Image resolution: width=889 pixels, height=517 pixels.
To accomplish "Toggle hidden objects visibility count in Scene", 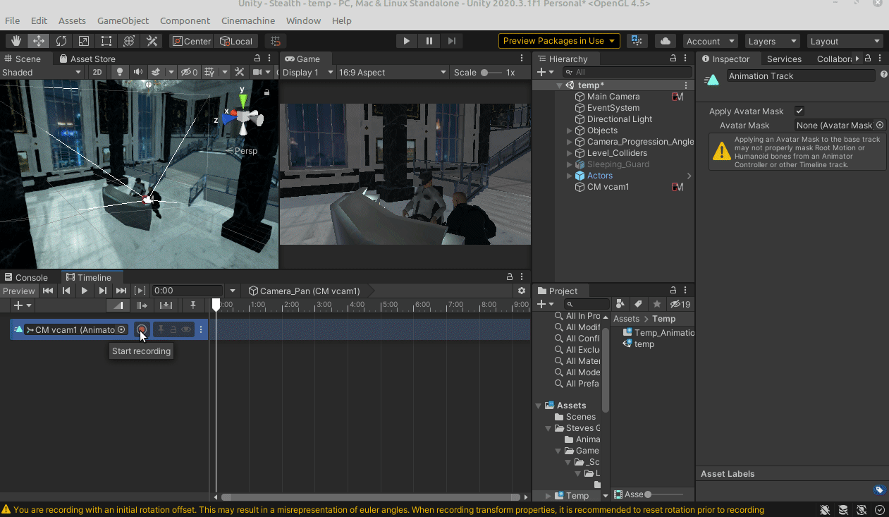I will click(189, 72).
